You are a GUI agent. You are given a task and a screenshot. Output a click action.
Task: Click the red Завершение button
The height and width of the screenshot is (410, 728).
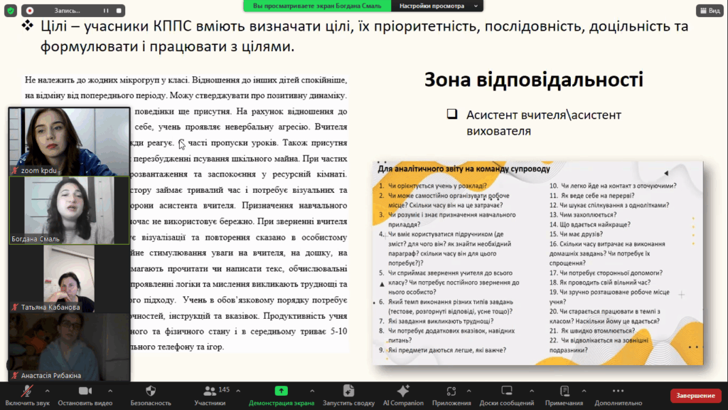pos(695,396)
